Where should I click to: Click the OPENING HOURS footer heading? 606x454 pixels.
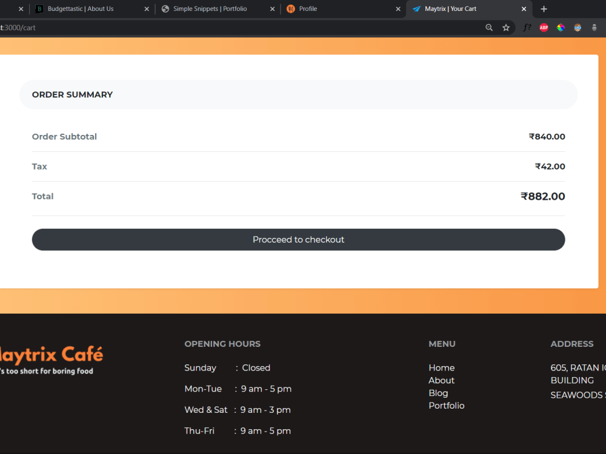222,344
